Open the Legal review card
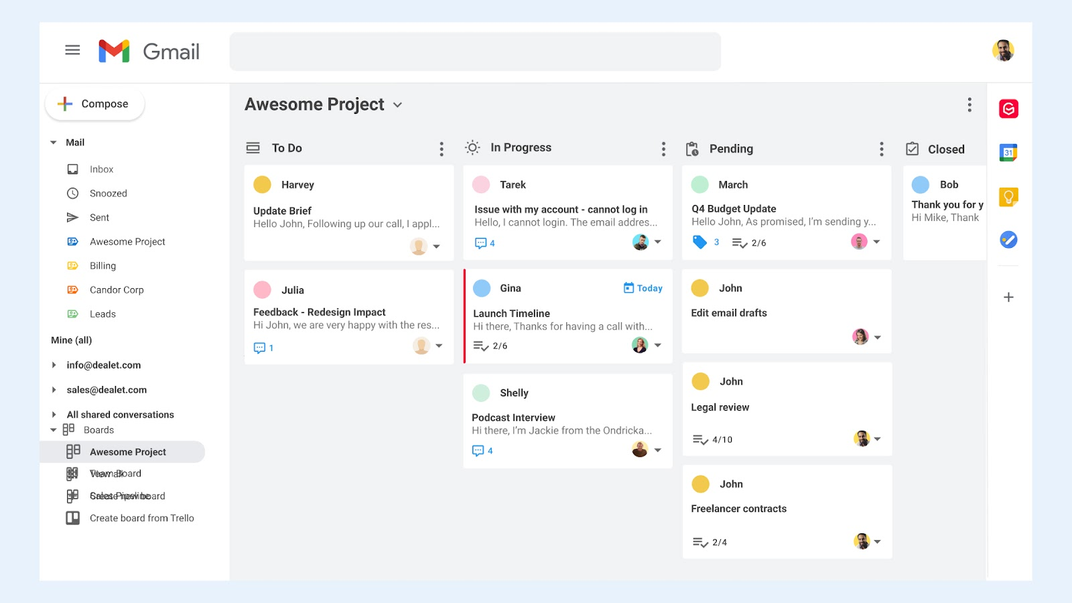This screenshot has height=603, width=1072. click(787, 409)
